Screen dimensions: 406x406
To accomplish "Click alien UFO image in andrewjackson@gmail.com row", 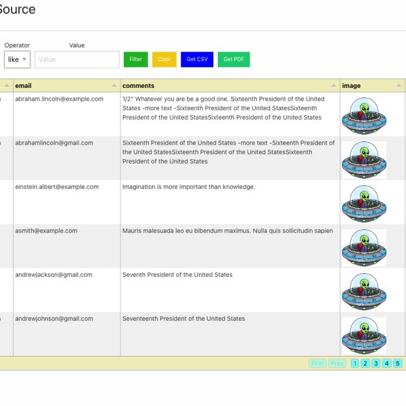I will click(364, 291).
